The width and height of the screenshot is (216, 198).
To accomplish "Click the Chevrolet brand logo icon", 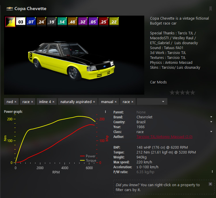I will tap(10, 9).
